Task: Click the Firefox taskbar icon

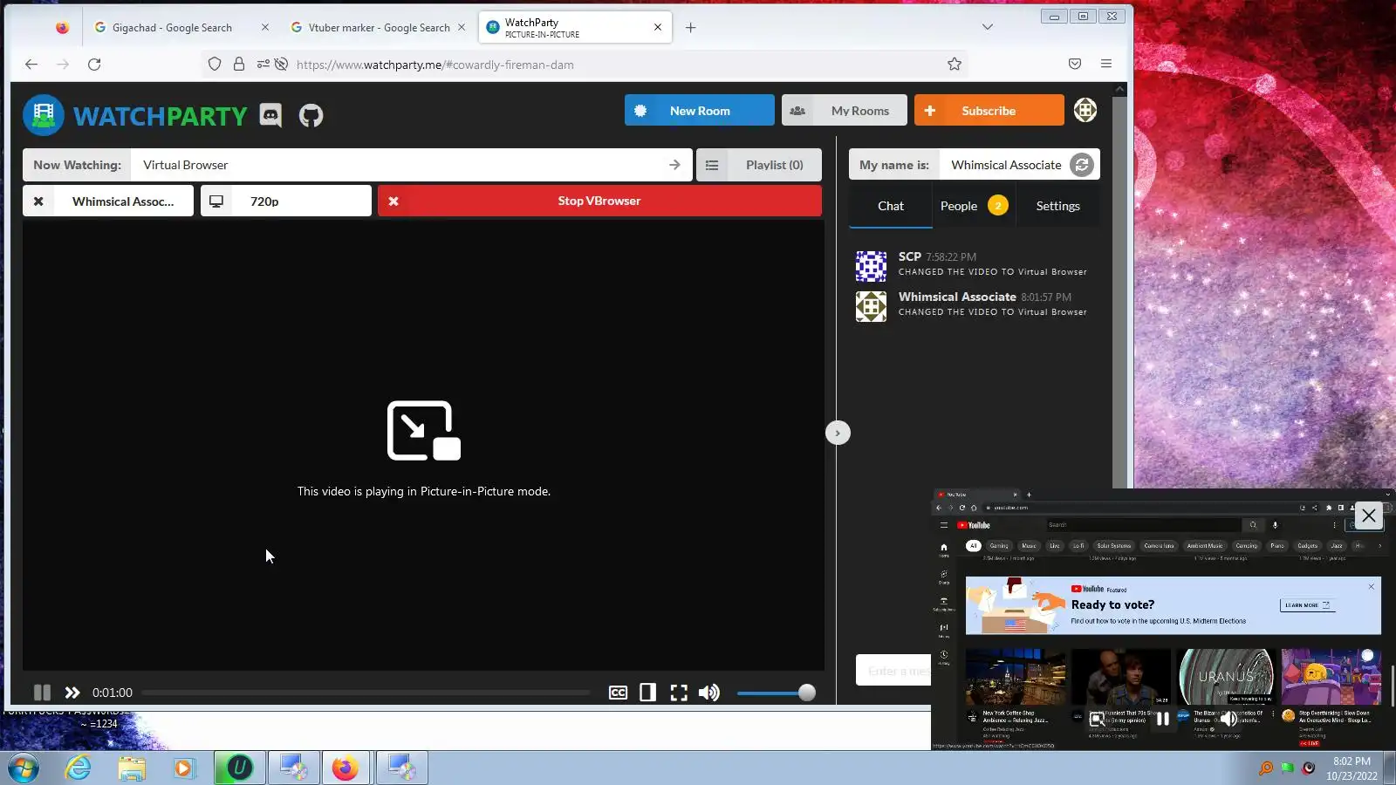Action: click(x=346, y=768)
